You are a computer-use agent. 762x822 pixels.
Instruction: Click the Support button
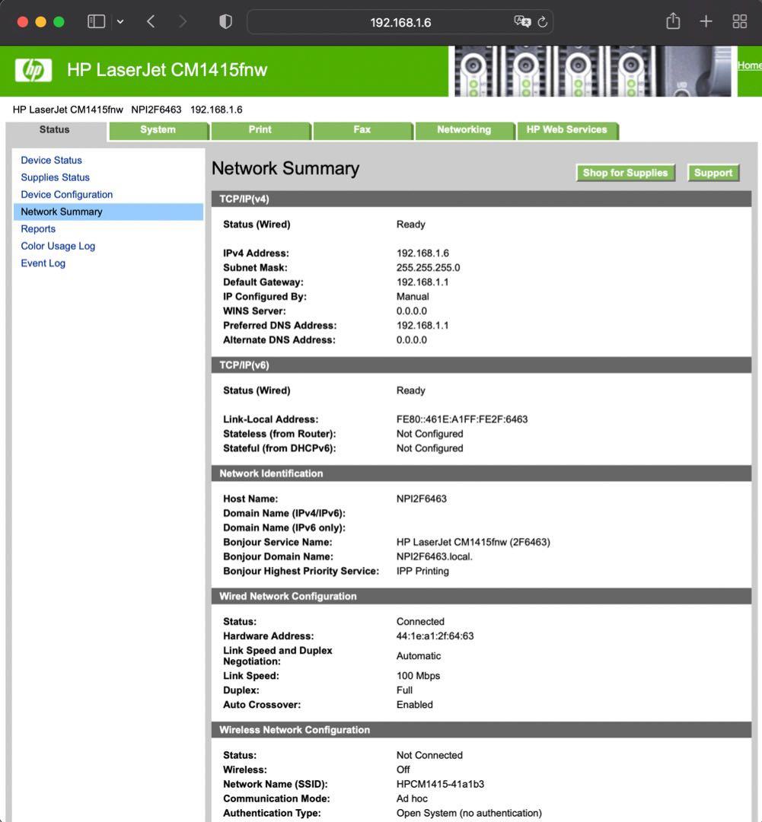713,173
